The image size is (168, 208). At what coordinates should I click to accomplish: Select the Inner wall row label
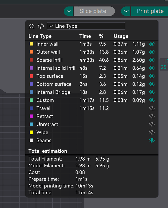(x=47, y=44)
